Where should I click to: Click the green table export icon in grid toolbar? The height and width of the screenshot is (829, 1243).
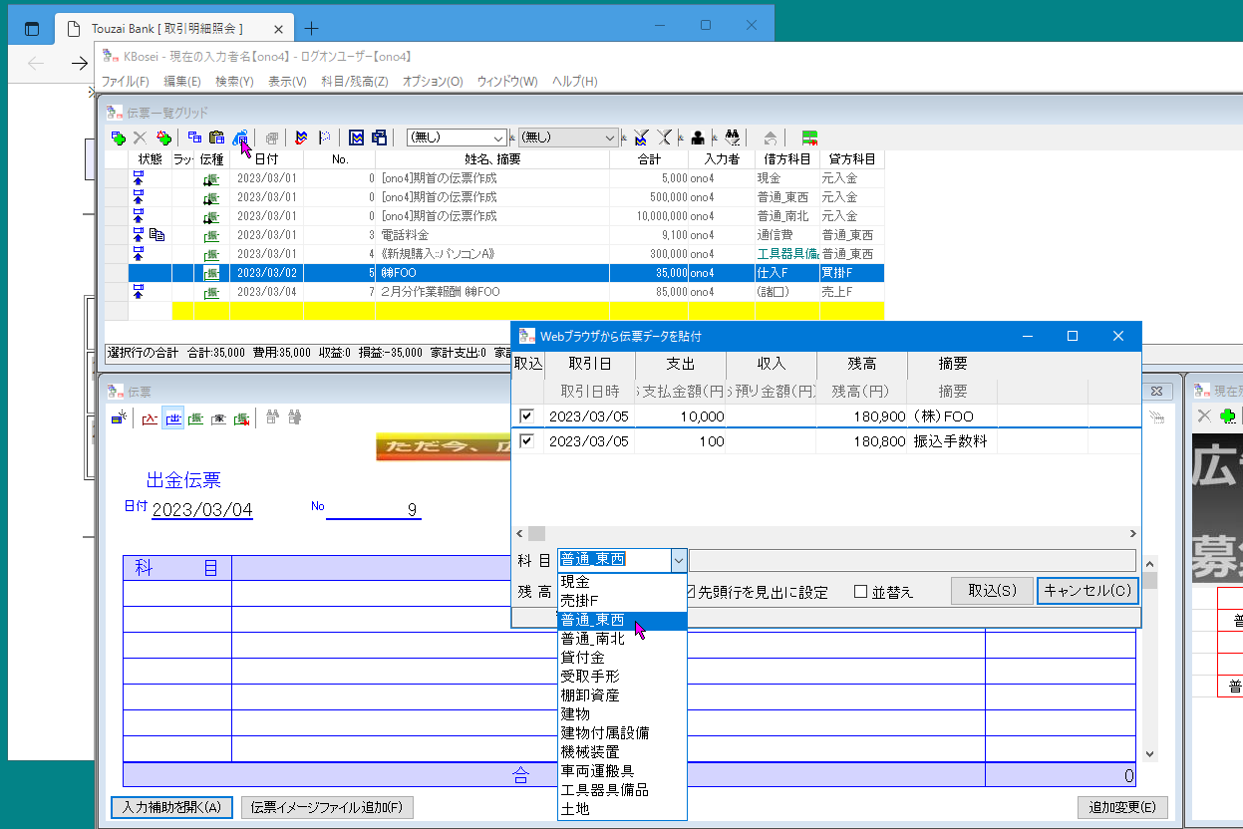(x=809, y=138)
